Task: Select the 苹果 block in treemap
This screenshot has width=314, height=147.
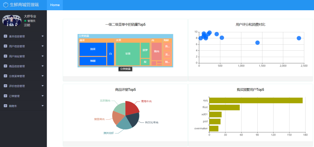Action: coord(128,54)
